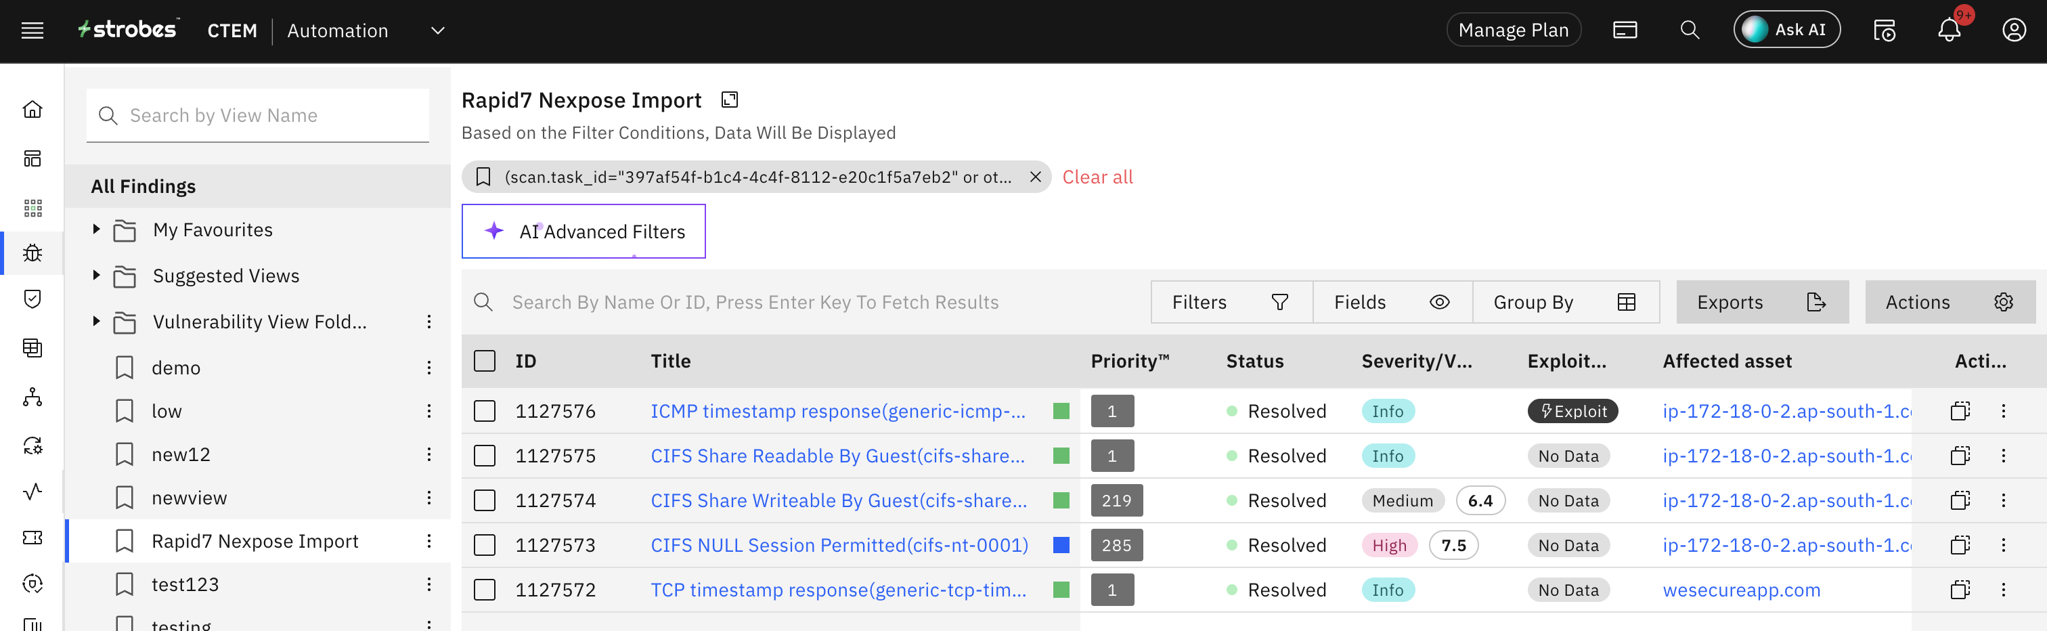Open AI Advanced Filters
The width and height of the screenshot is (2047, 631).
coord(584,232)
